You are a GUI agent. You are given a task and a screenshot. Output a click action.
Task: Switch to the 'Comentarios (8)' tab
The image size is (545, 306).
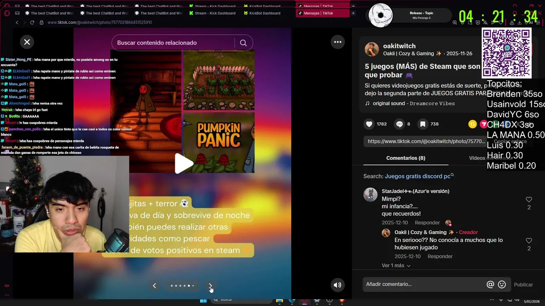pos(406,158)
